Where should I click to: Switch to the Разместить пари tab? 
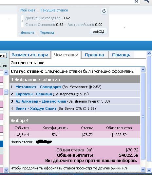tap(30, 55)
